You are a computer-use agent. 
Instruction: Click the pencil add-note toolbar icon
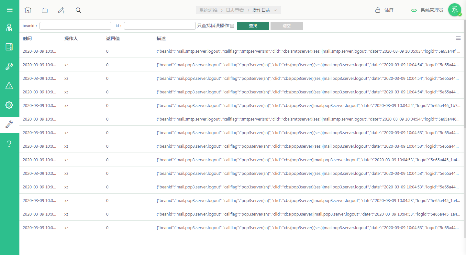pyautogui.click(x=61, y=10)
